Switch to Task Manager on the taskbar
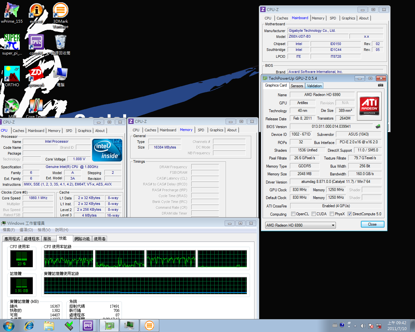 [129, 326]
